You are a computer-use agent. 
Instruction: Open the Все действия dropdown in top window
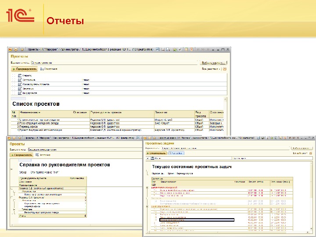point(212,69)
